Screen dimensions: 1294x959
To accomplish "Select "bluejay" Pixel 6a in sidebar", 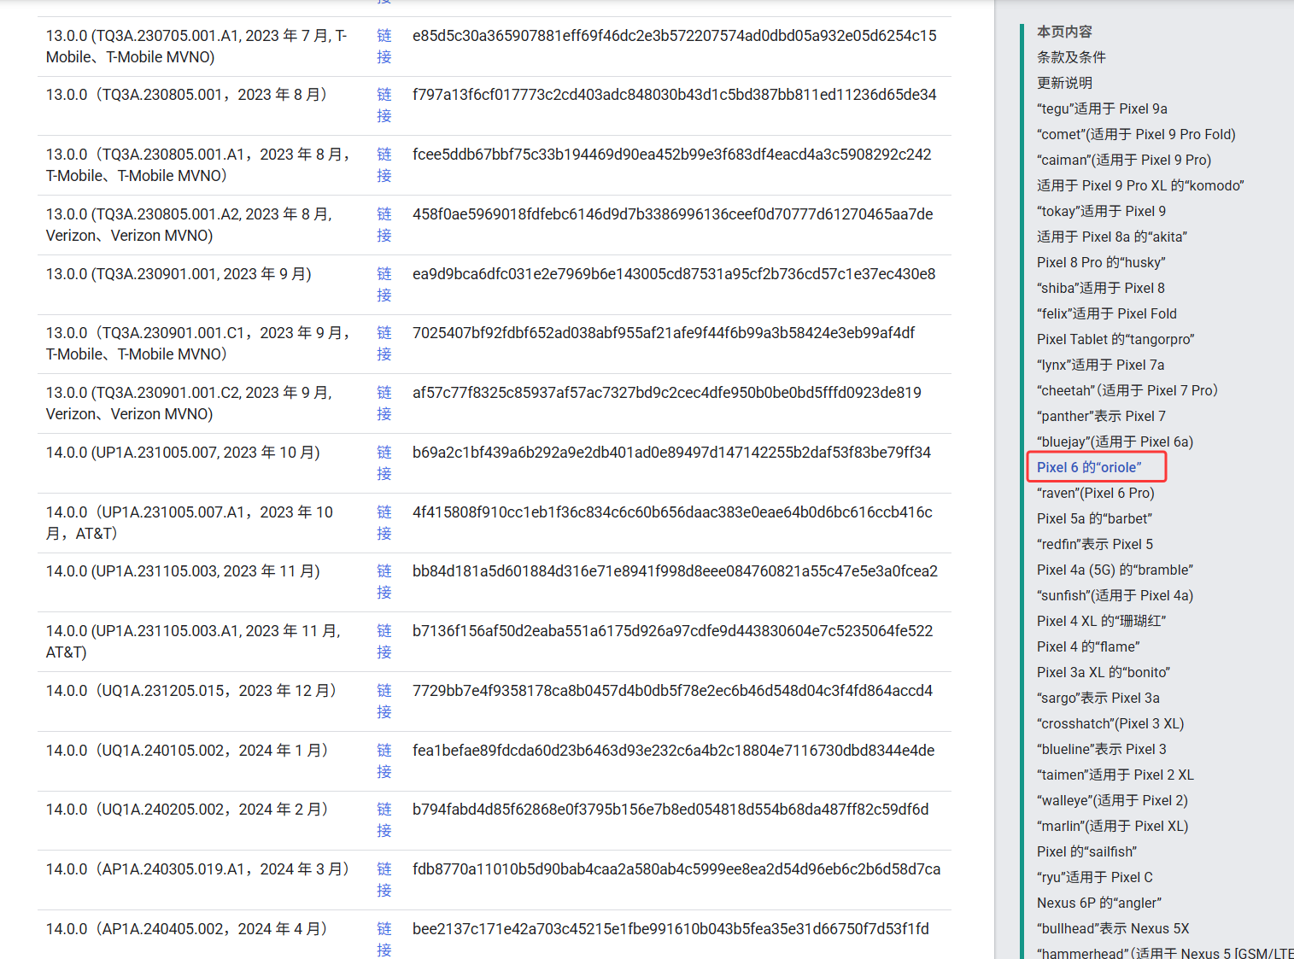I will coord(1115,441).
